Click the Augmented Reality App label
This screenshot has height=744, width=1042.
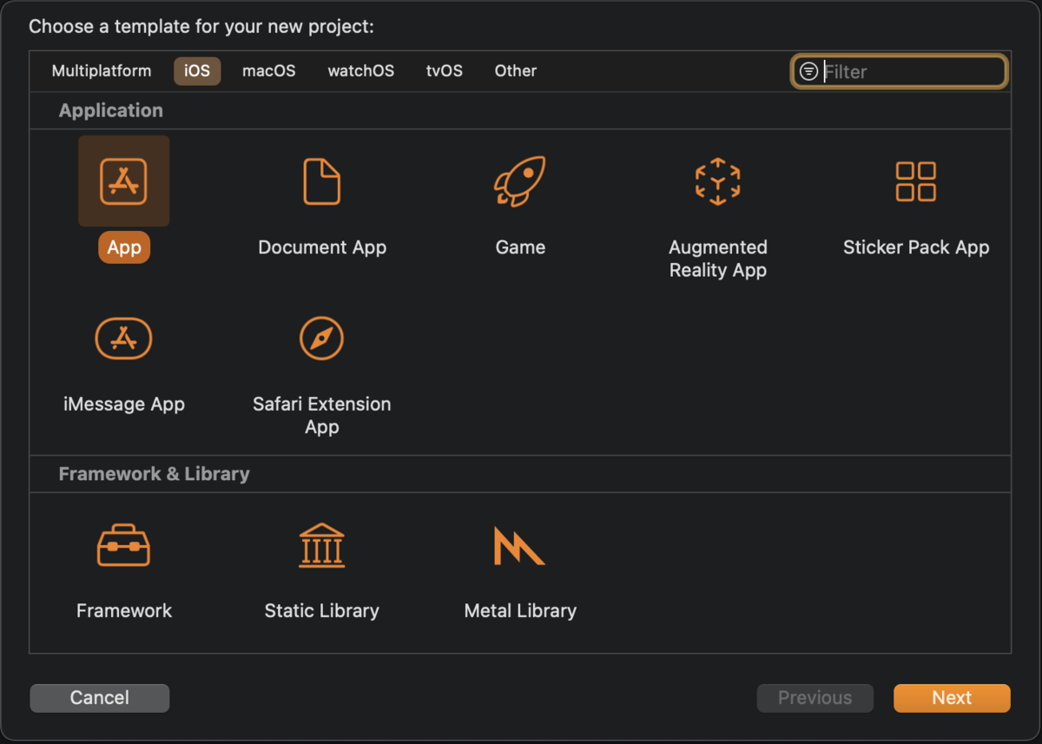click(x=718, y=259)
